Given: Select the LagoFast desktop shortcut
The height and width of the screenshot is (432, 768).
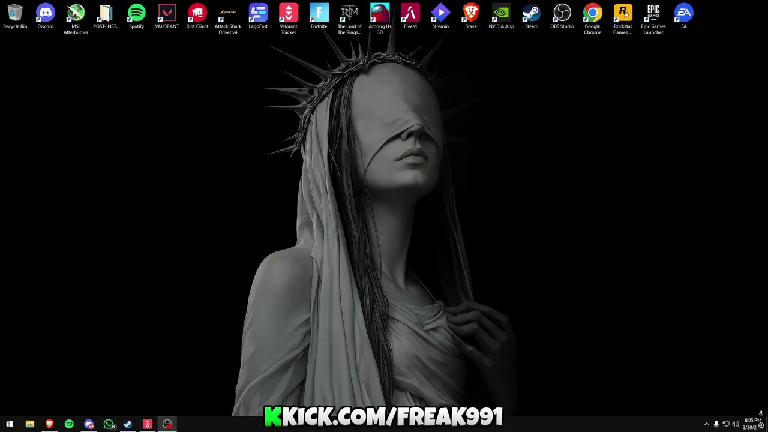Looking at the screenshot, I should coord(258,17).
